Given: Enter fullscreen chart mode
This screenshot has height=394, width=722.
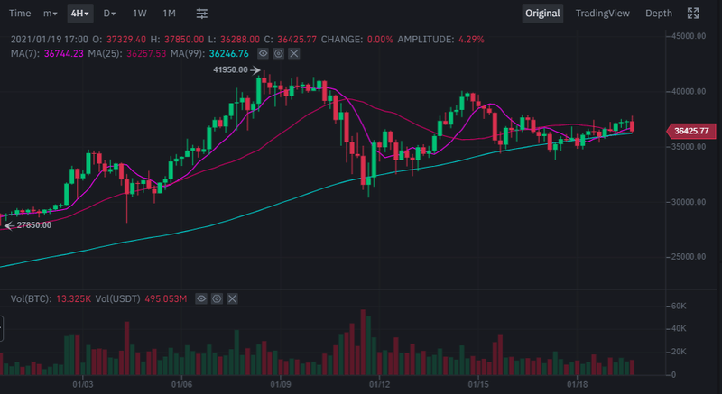Looking at the screenshot, I should [x=694, y=14].
